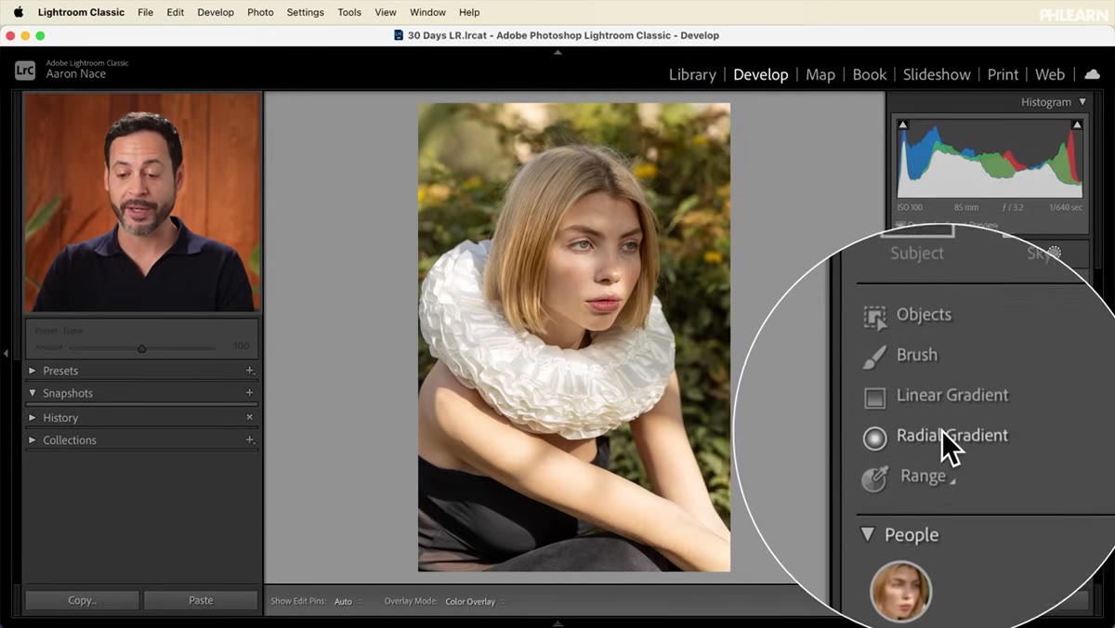Screen dimensions: 1115x628
Task: Click the Aaron Nace identity name
Action: (x=76, y=74)
